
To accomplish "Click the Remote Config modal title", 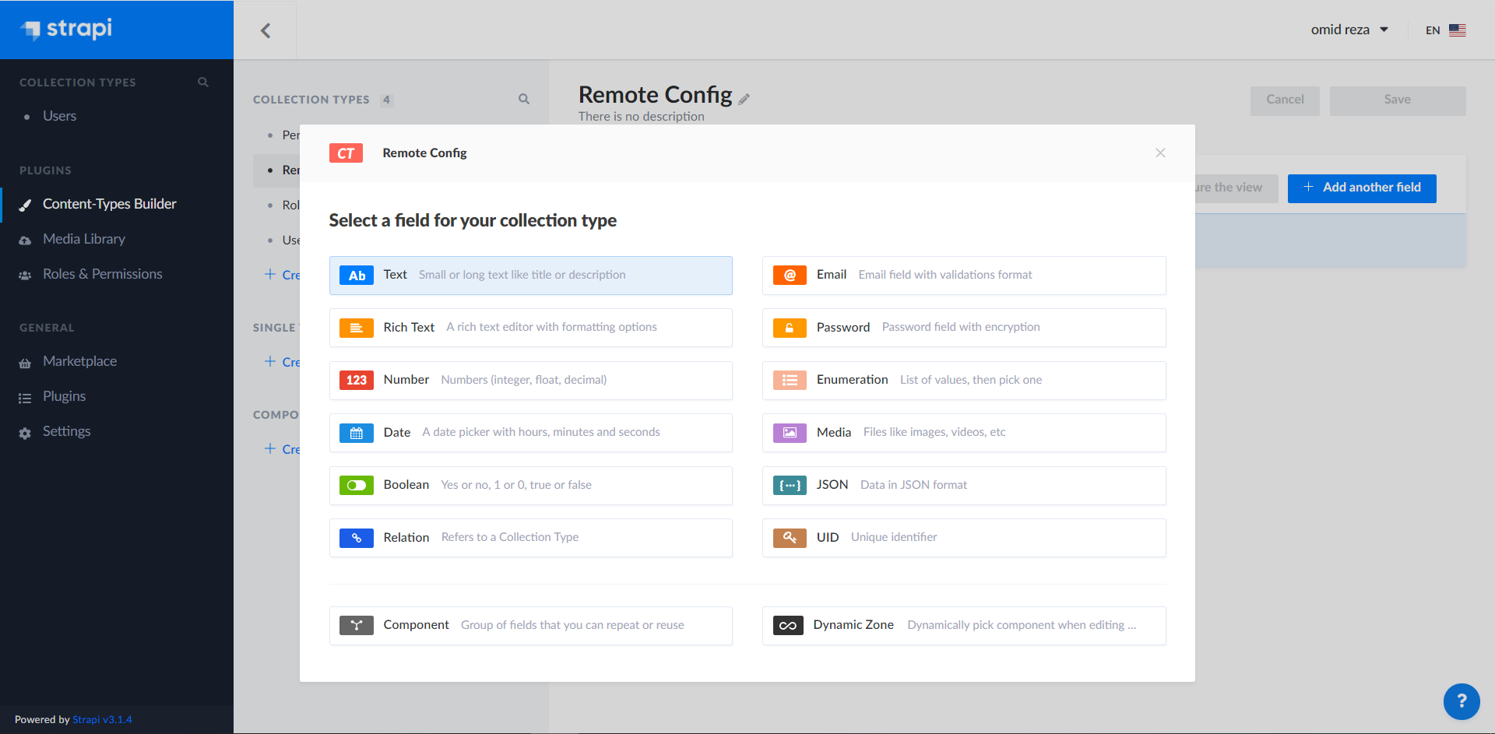I will 424,153.
